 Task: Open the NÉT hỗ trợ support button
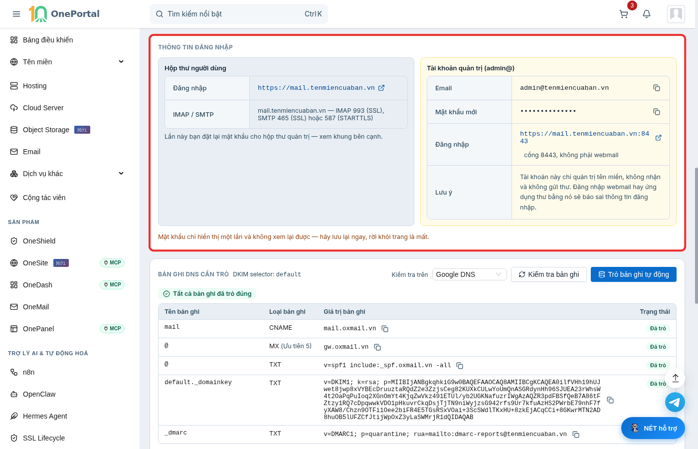pos(653,428)
